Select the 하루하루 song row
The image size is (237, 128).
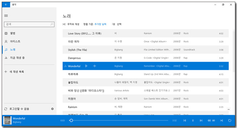click(146, 74)
